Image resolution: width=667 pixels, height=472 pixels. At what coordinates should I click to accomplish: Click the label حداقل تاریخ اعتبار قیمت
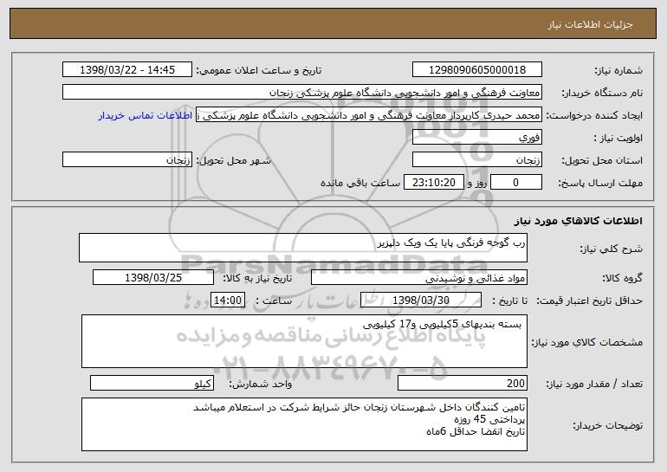tap(590, 301)
